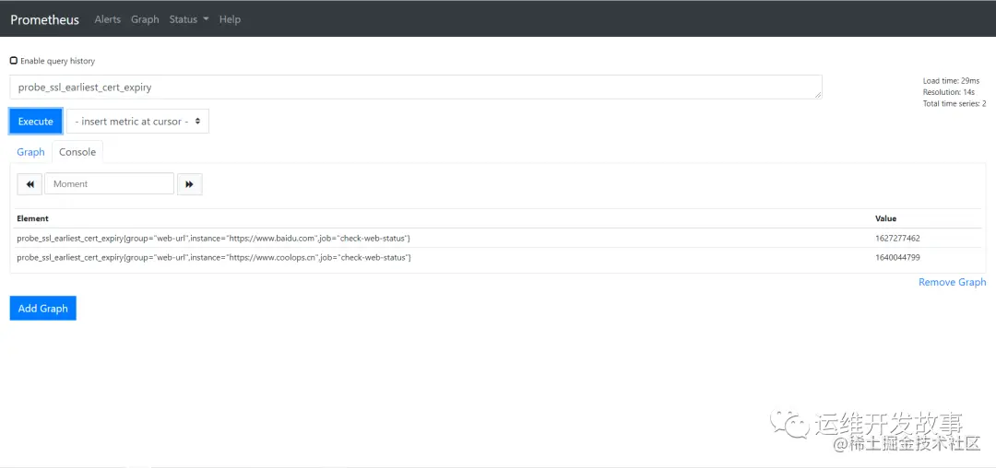Open Help from the navbar
The height and width of the screenshot is (468, 996).
pyautogui.click(x=230, y=19)
